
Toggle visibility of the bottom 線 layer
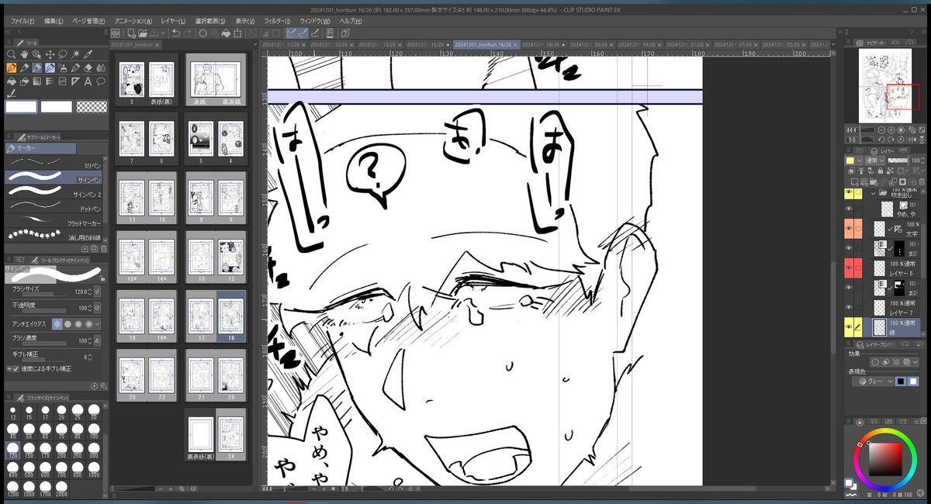pos(849,326)
